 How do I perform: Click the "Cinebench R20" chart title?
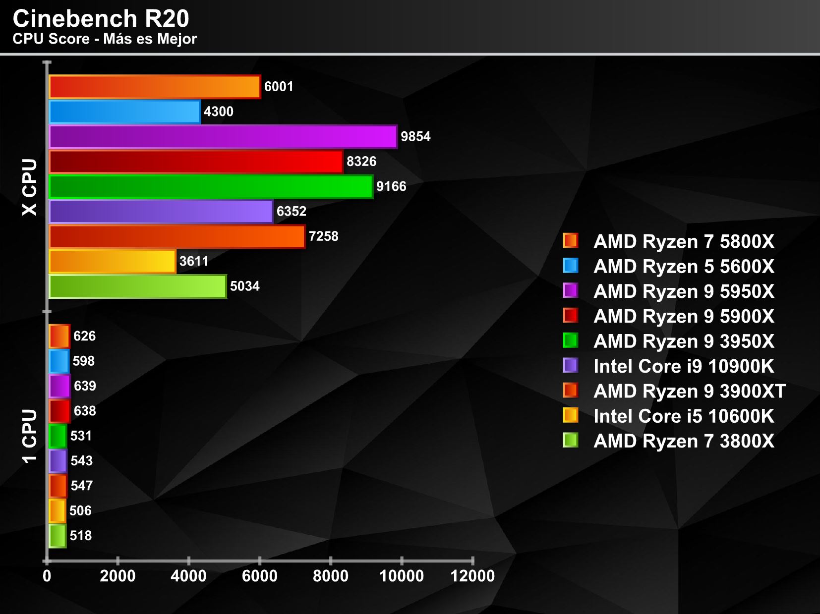(101, 18)
